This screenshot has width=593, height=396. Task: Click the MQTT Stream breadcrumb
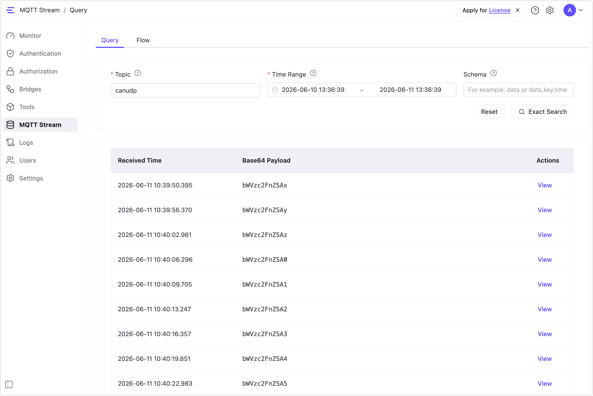coord(40,10)
